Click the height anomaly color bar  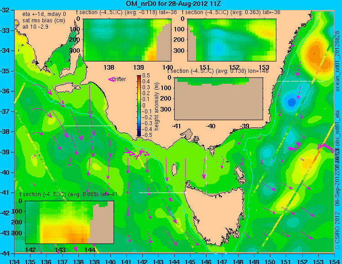(x=139, y=106)
